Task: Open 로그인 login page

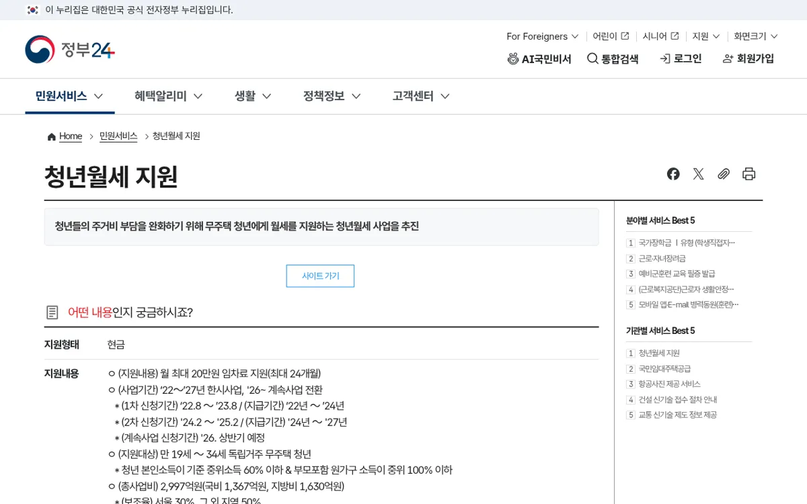Action: point(681,59)
